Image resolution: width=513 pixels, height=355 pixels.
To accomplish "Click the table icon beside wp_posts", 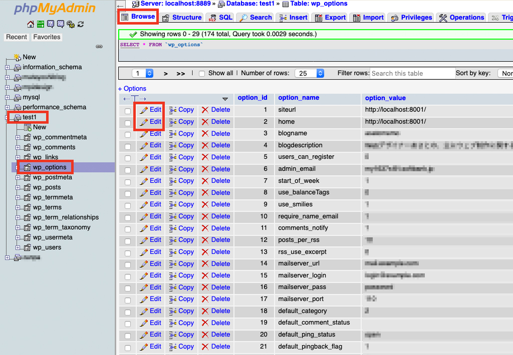I will click(x=28, y=187).
